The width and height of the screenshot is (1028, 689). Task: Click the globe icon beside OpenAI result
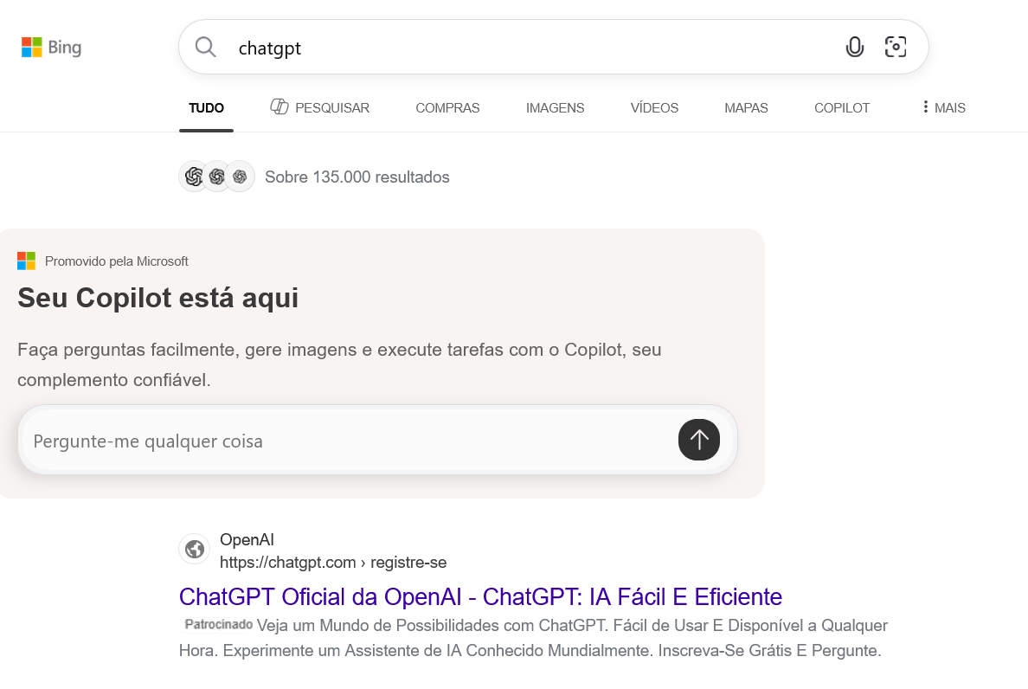pos(194,549)
